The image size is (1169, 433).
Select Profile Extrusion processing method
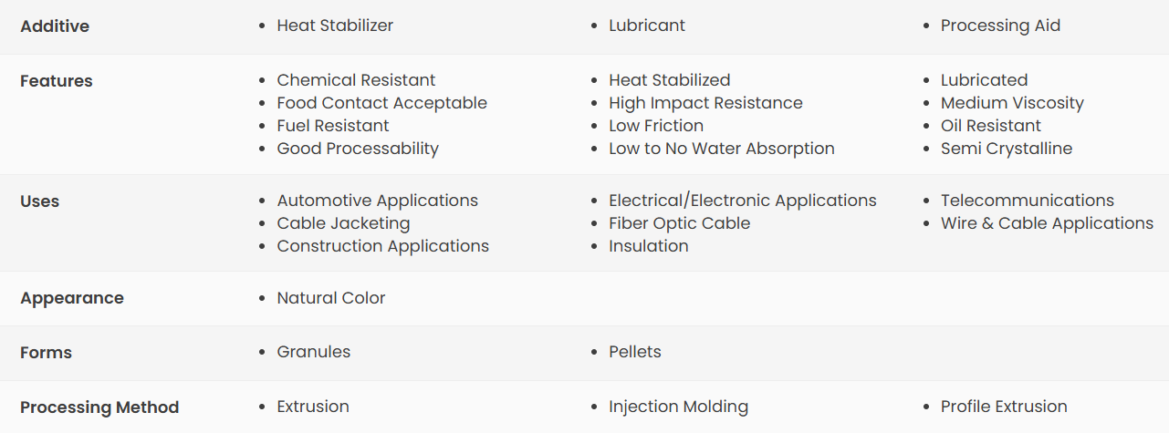point(1004,407)
